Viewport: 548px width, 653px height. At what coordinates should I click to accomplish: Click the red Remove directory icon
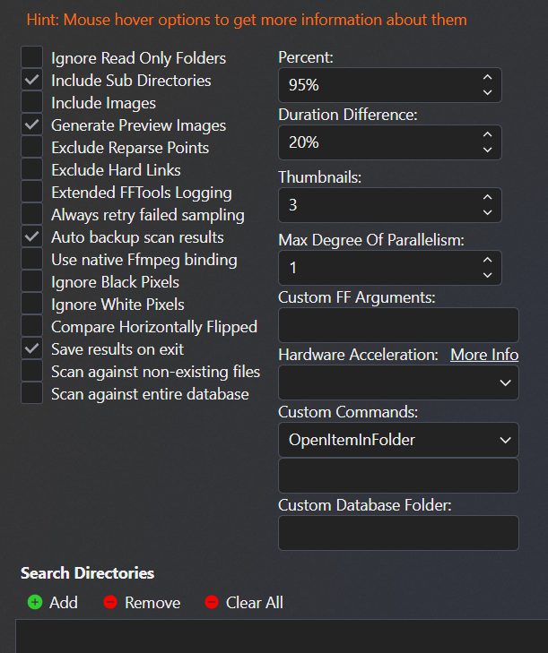click(x=110, y=602)
